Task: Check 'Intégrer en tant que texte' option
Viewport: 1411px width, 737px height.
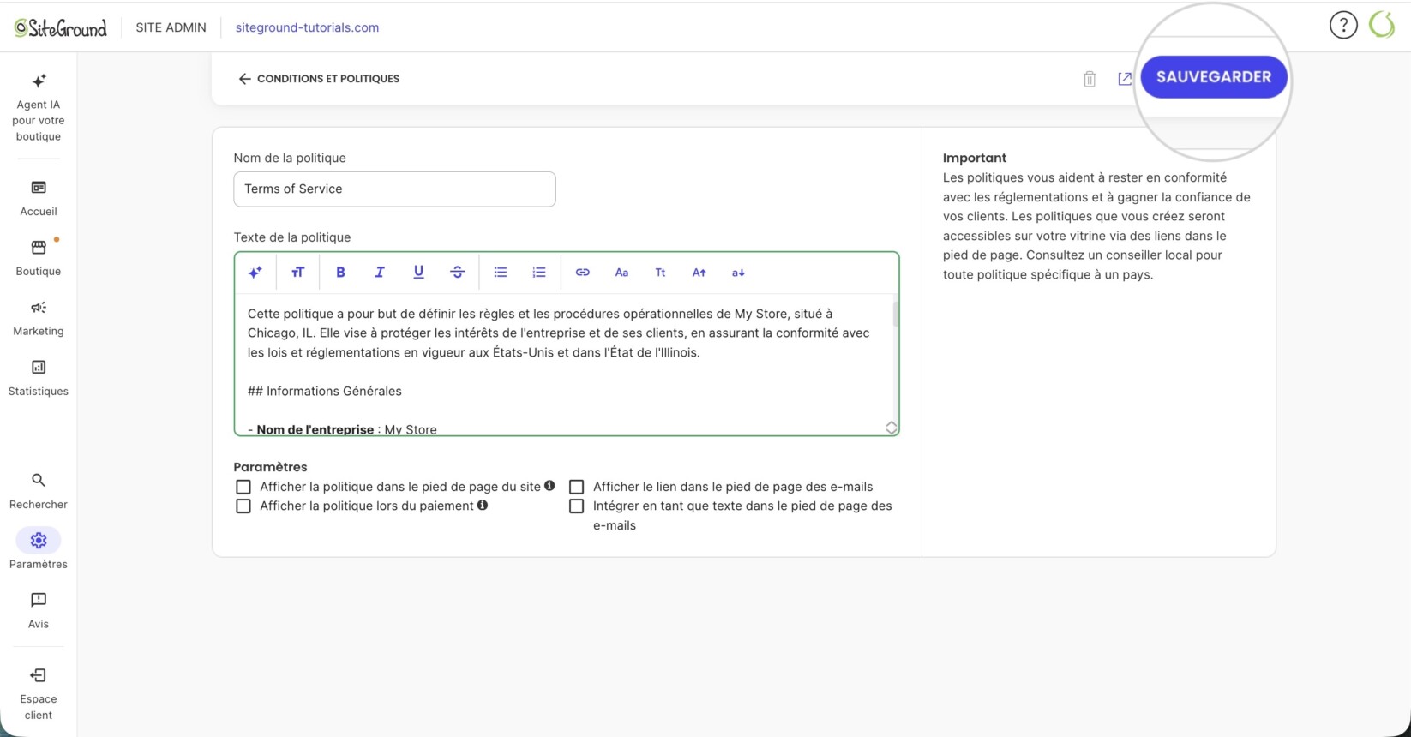Action: pyautogui.click(x=577, y=506)
